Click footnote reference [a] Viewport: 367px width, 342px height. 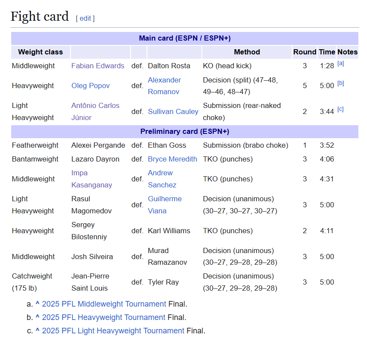pos(341,63)
